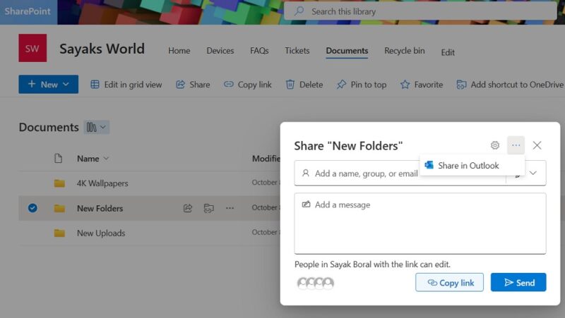The height and width of the screenshot is (318, 565).
Task: Go to the Home navigation tab
Action: tap(179, 51)
